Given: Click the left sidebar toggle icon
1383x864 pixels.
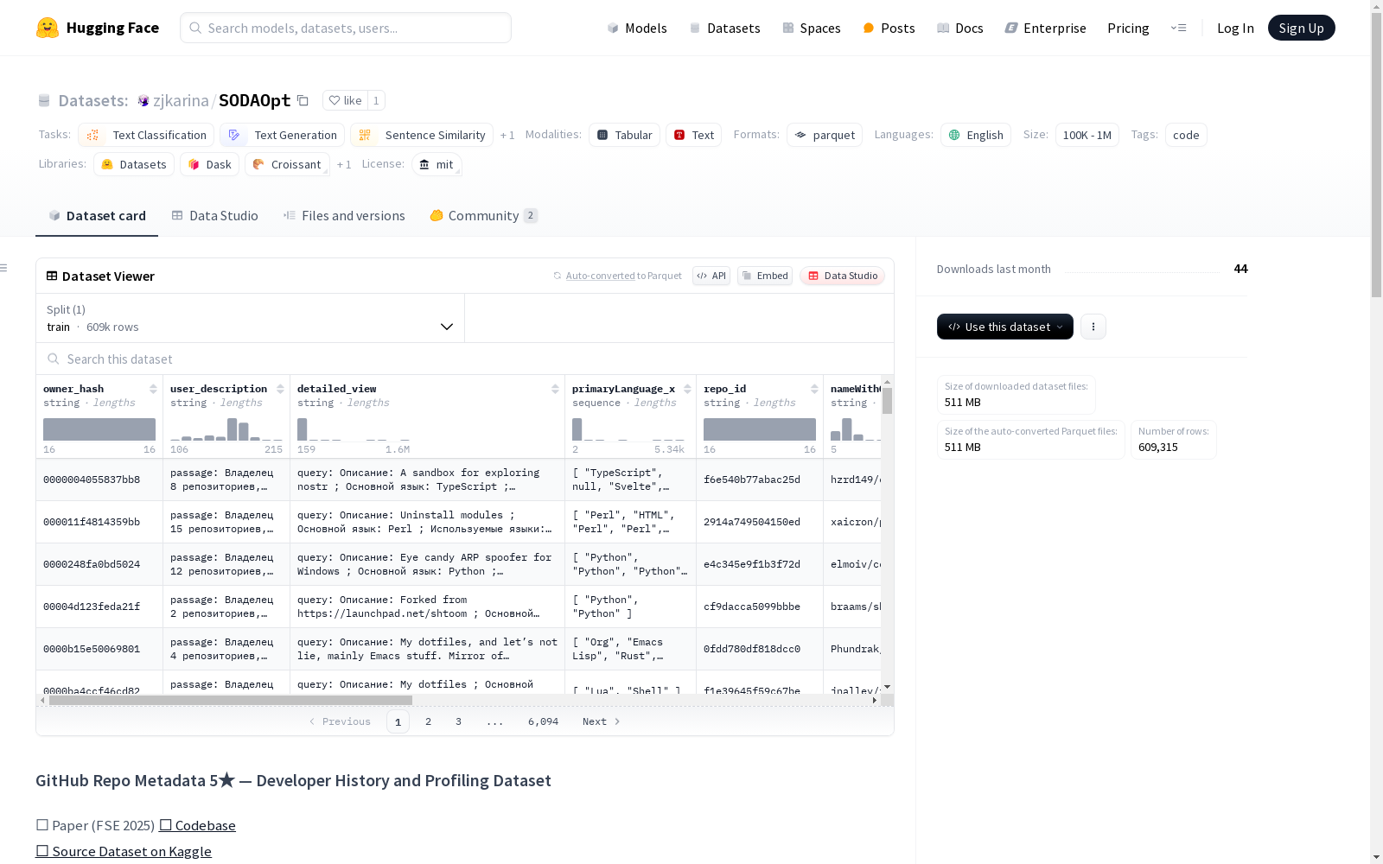Looking at the screenshot, I should 4,268.
